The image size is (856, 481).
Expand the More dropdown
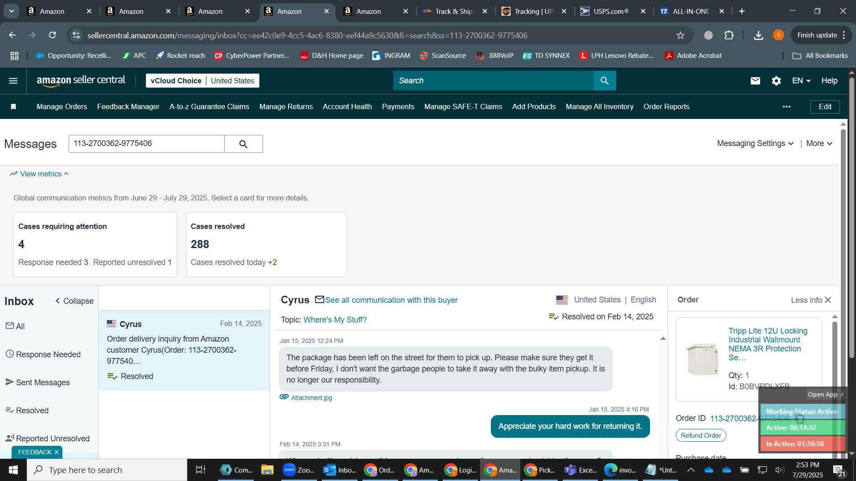(819, 143)
